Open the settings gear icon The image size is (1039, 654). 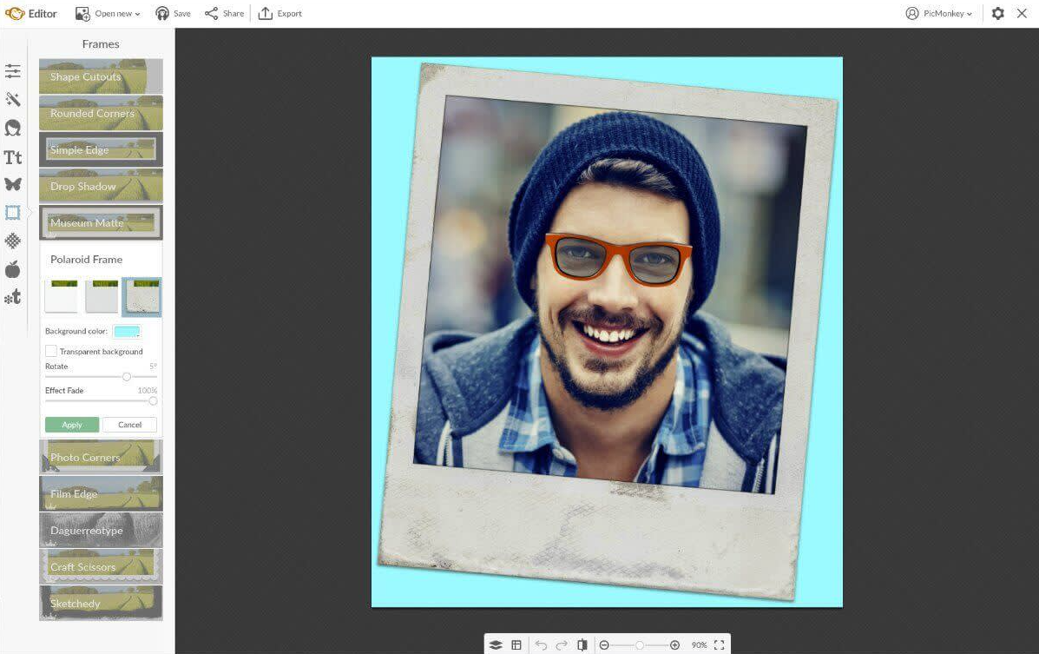pyautogui.click(x=998, y=14)
